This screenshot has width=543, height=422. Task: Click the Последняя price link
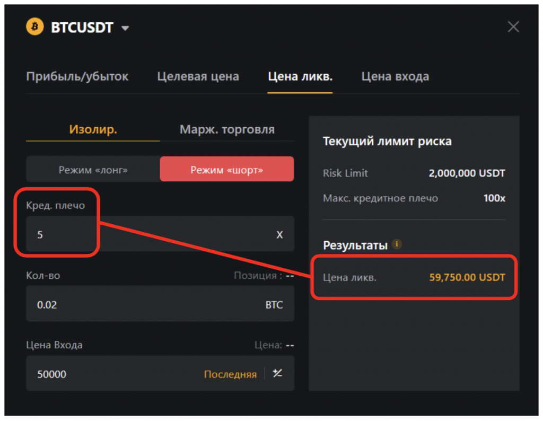coord(230,374)
